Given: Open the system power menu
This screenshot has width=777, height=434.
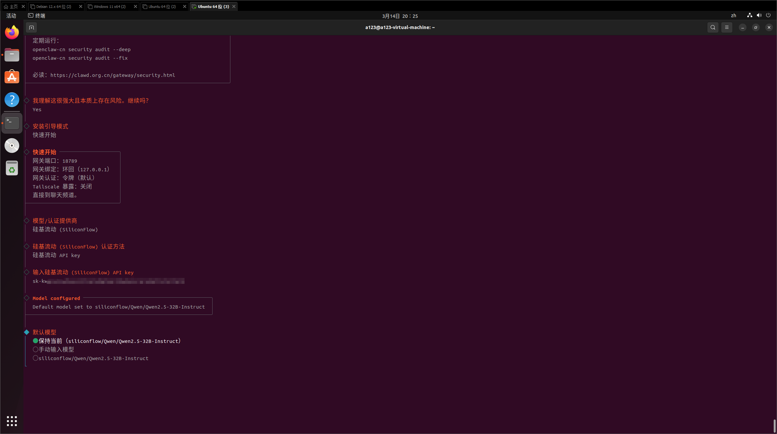Looking at the screenshot, I should tap(768, 16).
